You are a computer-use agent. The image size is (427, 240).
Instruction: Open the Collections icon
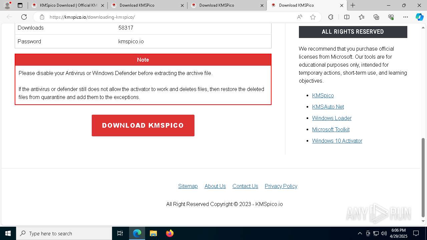[376, 17]
